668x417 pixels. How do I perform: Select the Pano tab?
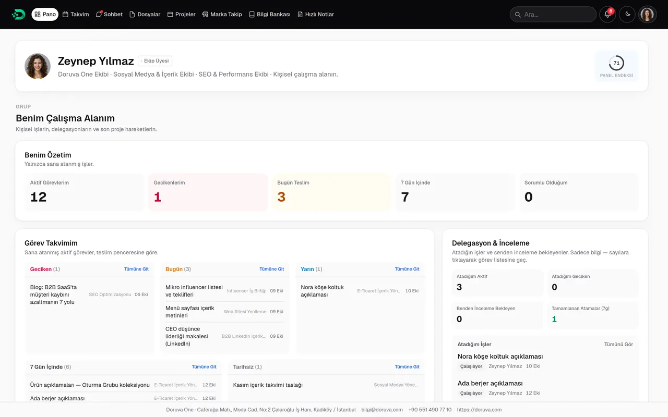[x=45, y=15]
